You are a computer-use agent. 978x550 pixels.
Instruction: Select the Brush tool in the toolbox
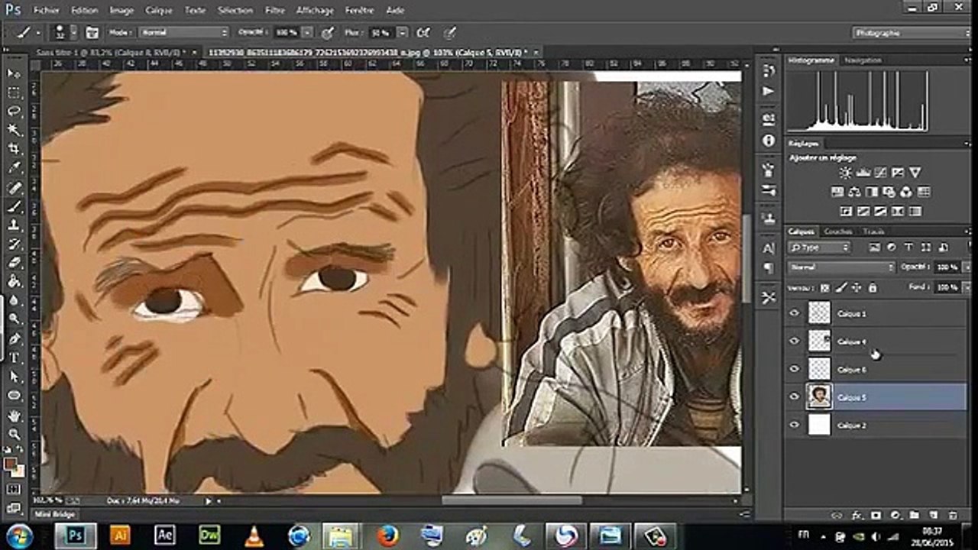click(14, 207)
